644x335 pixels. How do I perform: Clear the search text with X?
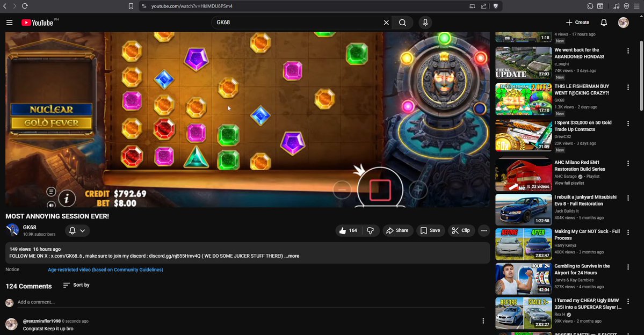pos(386,23)
